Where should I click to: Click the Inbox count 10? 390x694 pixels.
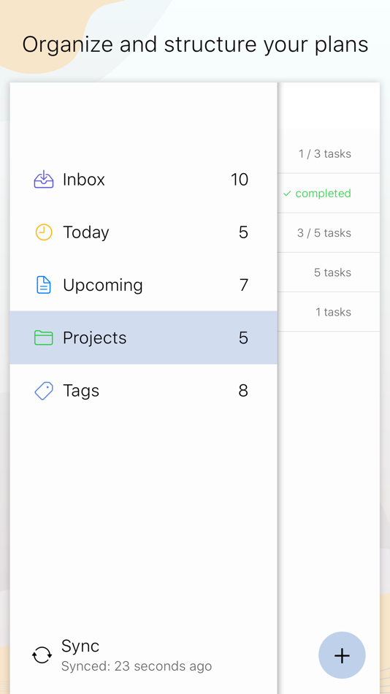pos(240,179)
